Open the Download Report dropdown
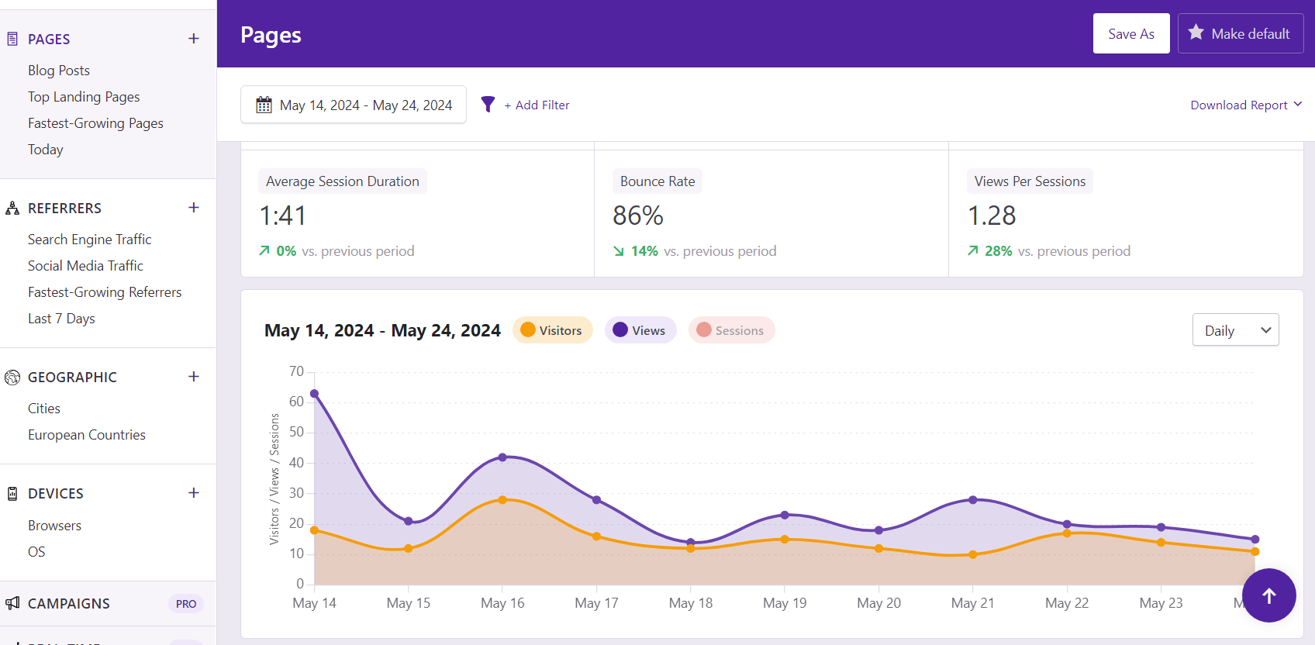 [x=1246, y=105]
